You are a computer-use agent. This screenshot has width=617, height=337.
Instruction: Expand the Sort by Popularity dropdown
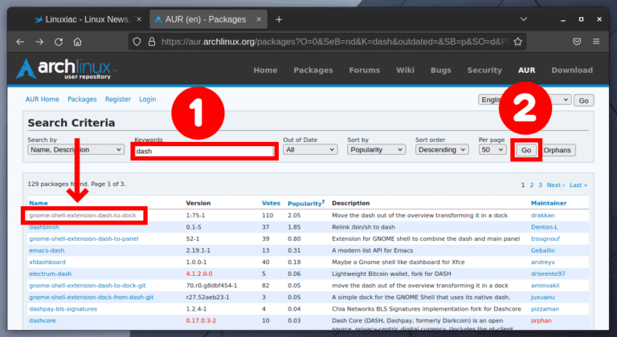point(377,149)
